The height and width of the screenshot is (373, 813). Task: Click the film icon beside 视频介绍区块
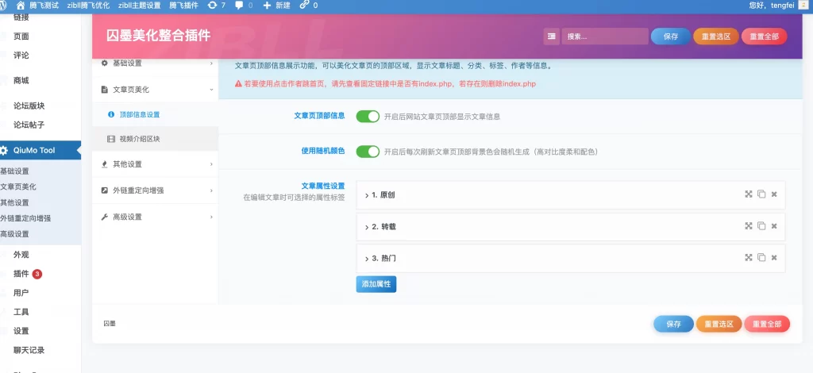tap(111, 139)
